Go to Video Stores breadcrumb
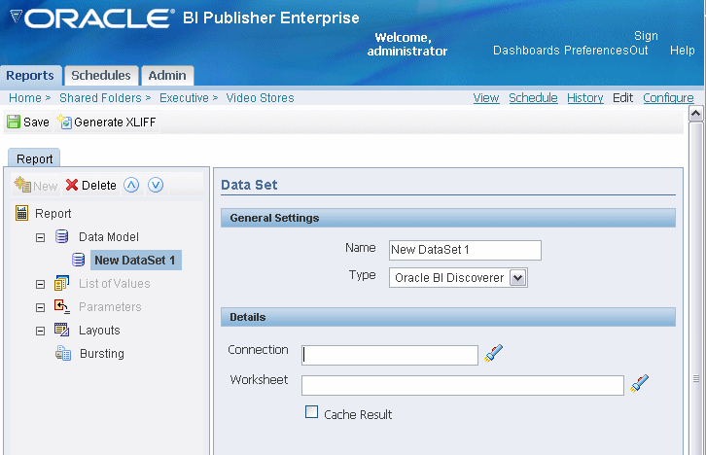The image size is (706, 455). [260, 97]
